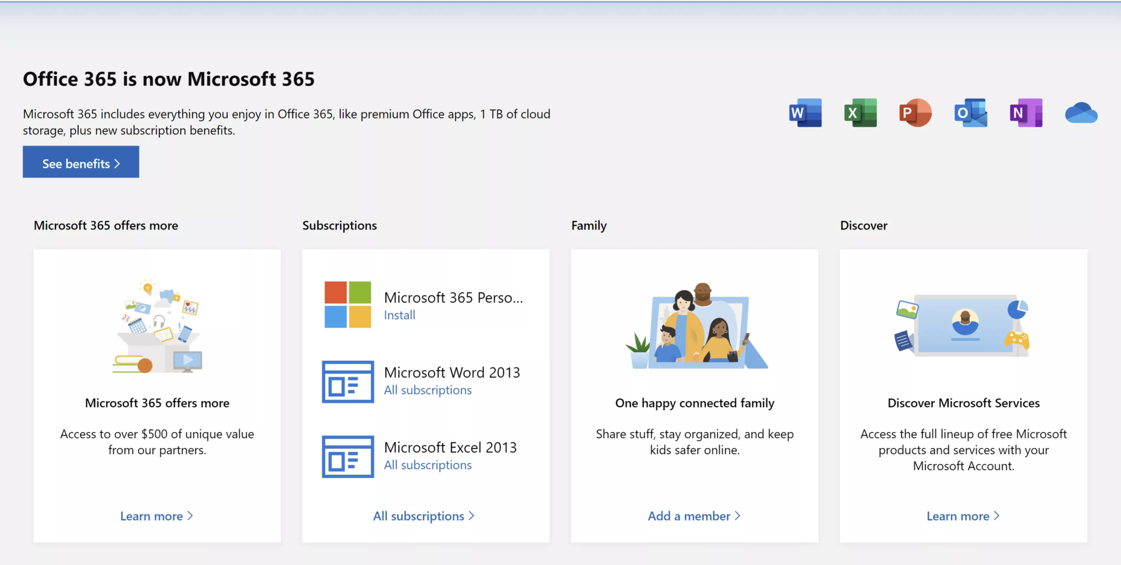Screen dimensions: 1121x565
Task: Open the PowerPoint app icon
Action: (x=915, y=113)
